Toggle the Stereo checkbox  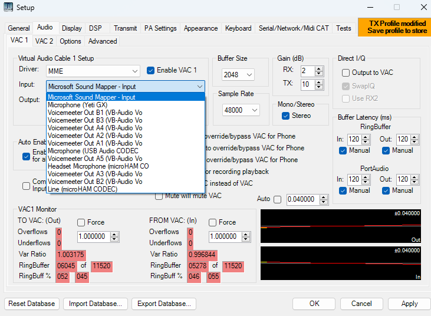(x=285, y=116)
